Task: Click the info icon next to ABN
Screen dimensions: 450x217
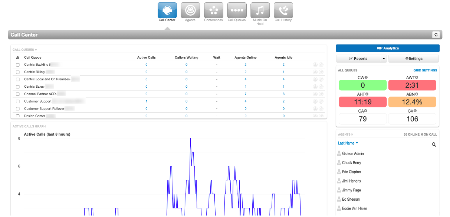Action: click(x=416, y=94)
